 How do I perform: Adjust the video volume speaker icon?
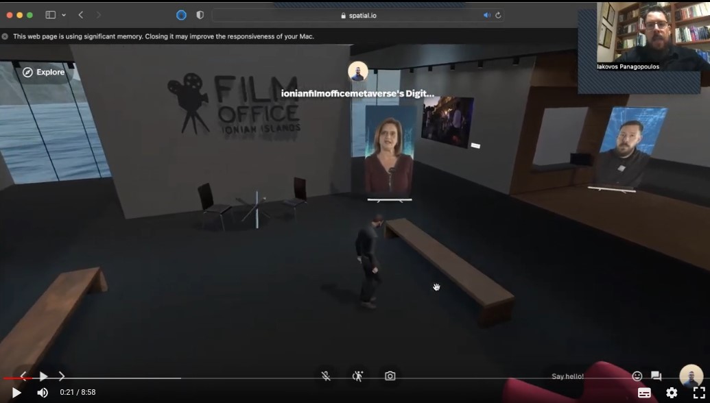(x=43, y=393)
